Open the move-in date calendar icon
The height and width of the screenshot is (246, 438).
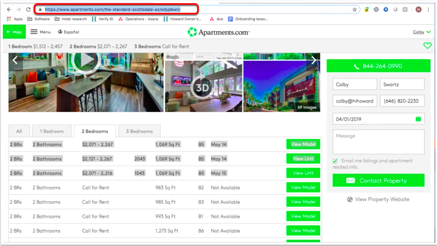418,119
